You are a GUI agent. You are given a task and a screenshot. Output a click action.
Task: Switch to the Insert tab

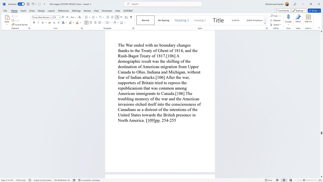[23, 11]
